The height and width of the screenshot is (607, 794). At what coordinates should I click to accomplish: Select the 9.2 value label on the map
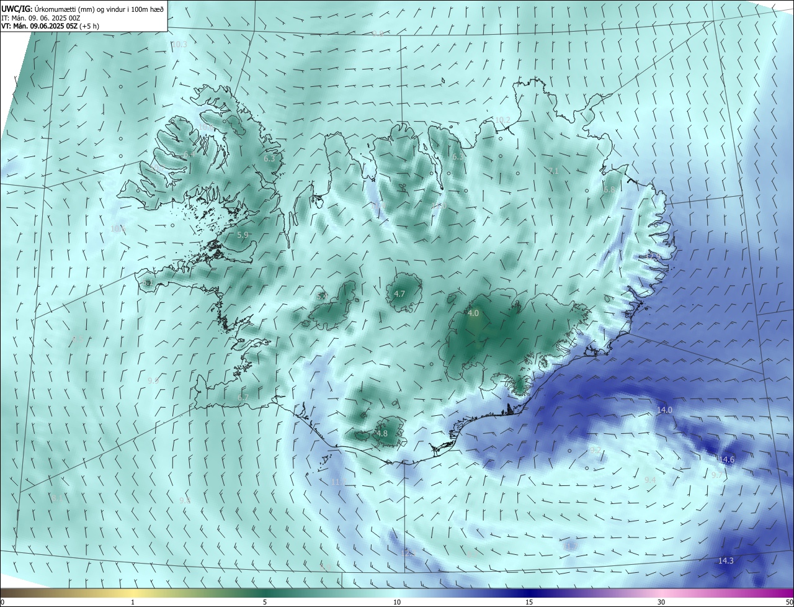click(x=595, y=449)
